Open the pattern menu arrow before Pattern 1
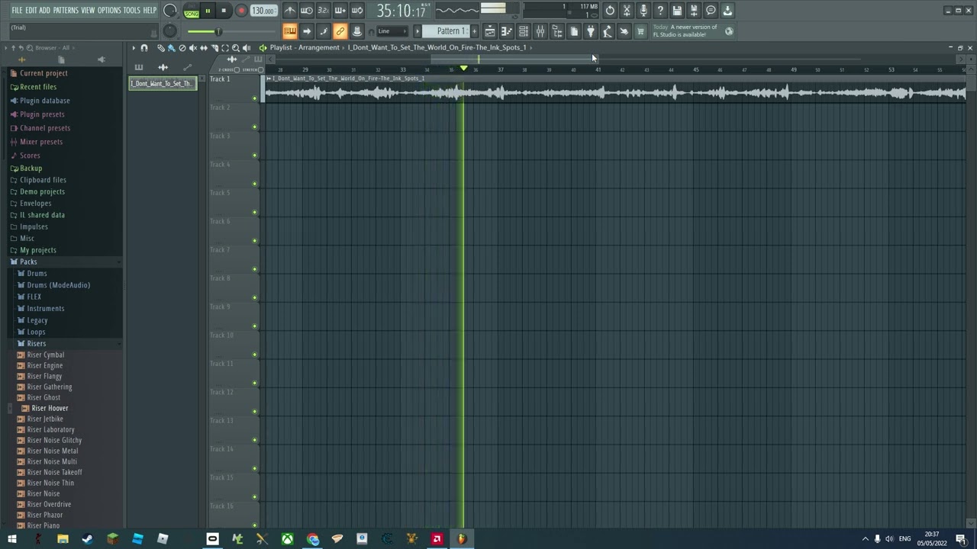Screen dimensions: 977x549 418,31
